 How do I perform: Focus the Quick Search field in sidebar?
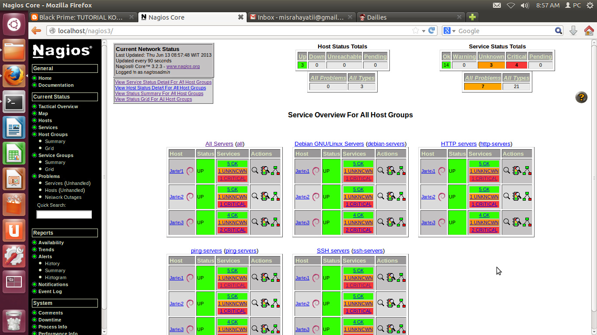coord(64,215)
